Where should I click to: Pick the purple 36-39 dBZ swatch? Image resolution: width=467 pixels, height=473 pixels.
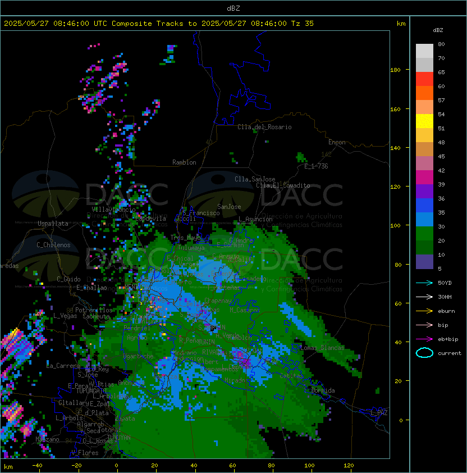pyautogui.click(x=424, y=191)
